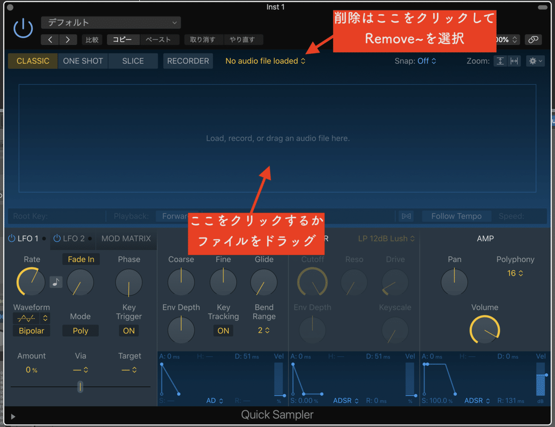Switch to the LFO 2 tab
Image resolution: width=555 pixels, height=427 pixels.
[73, 238]
